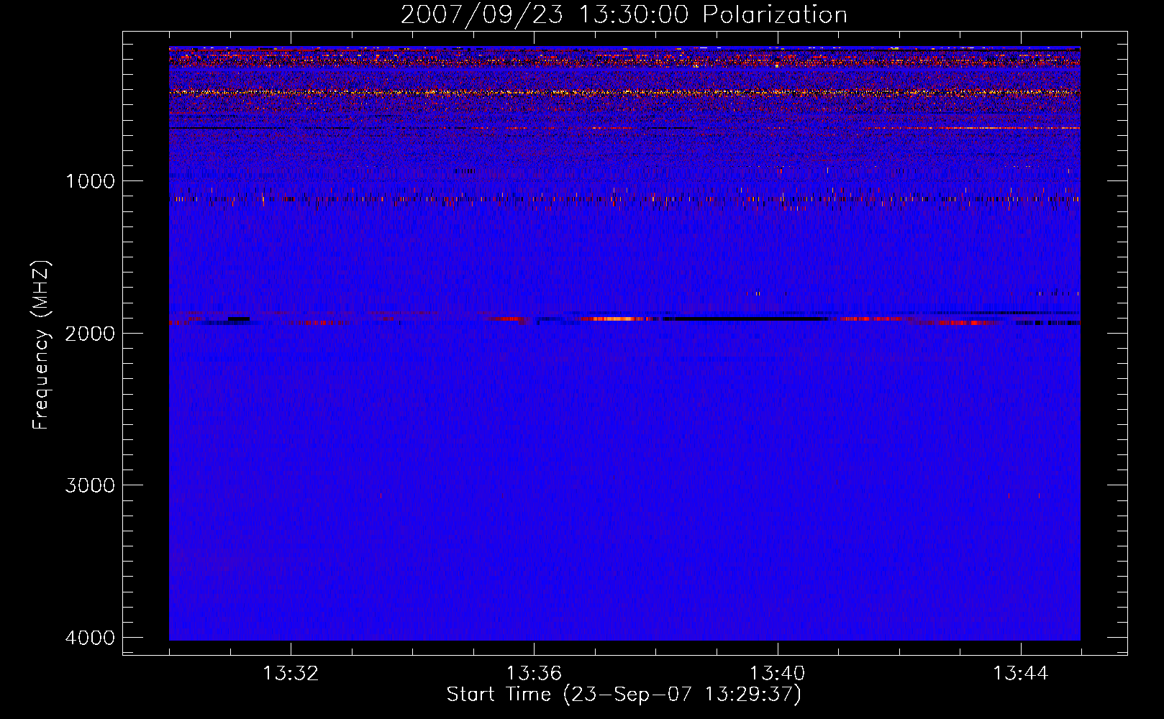
Task: Click the 1000 frequency tick label
Action: [x=90, y=180]
